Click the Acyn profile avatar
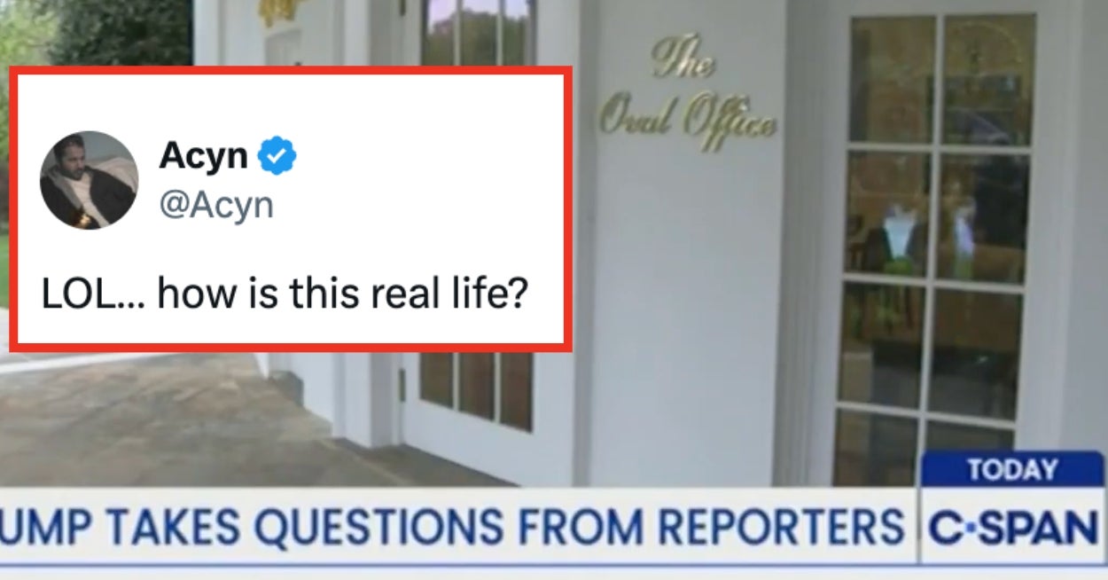The width and height of the screenshot is (1108, 580). point(89,180)
